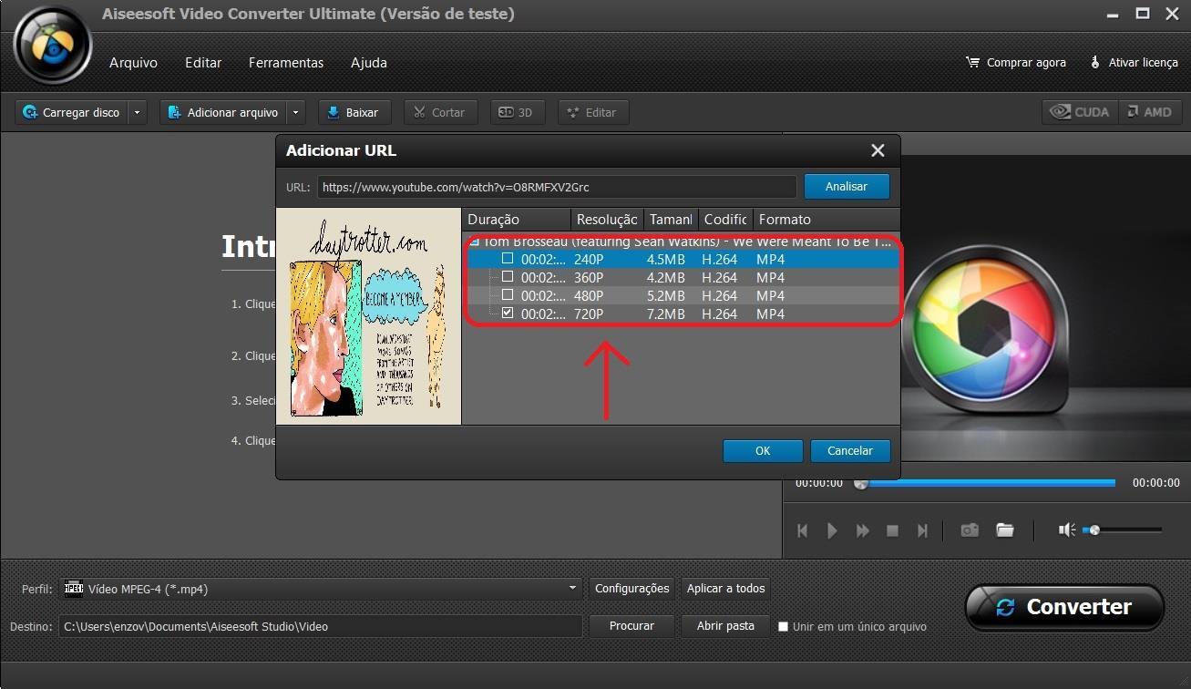Screen dimensions: 1191x689
Task: Click the AMD acceleration icon
Action: (1133, 111)
